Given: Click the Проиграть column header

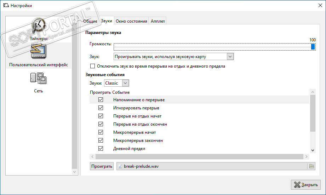Looking at the screenshot, I should [100, 92].
